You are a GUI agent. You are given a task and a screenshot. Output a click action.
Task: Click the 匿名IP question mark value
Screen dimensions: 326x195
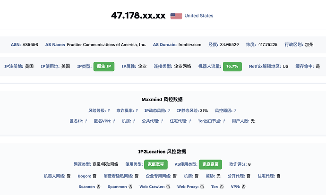pos(86,121)
